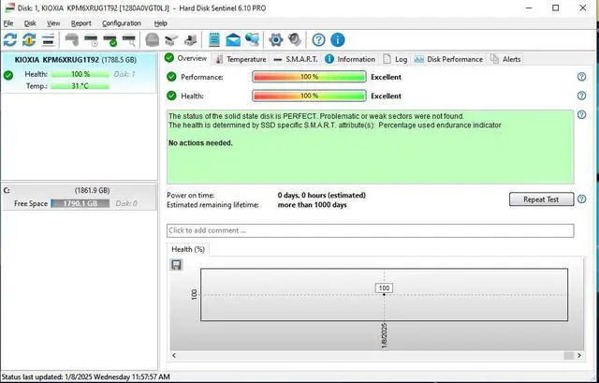
Task: Click graph scrollbar right arrow
Action: point(579,356)
